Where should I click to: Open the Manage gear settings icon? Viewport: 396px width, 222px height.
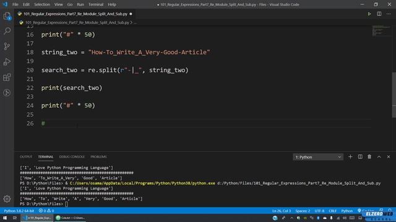click(7, 199)
